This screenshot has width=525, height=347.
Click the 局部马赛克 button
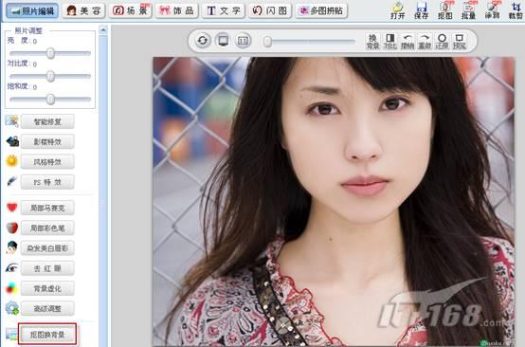coord(47,208)
